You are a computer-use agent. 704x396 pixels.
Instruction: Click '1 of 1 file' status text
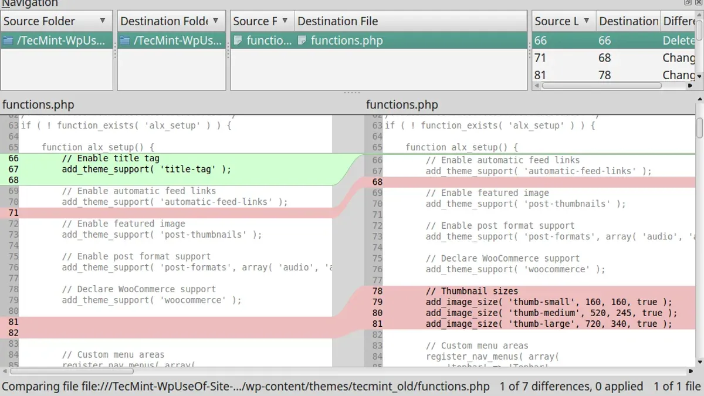(x=677, y=387)
